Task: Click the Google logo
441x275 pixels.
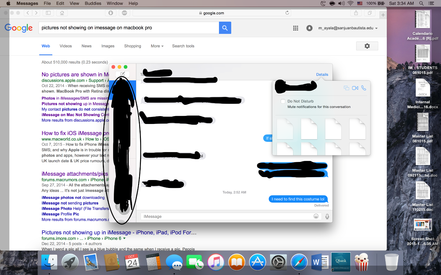Action: pyautogui.click(x=19, y=28)
